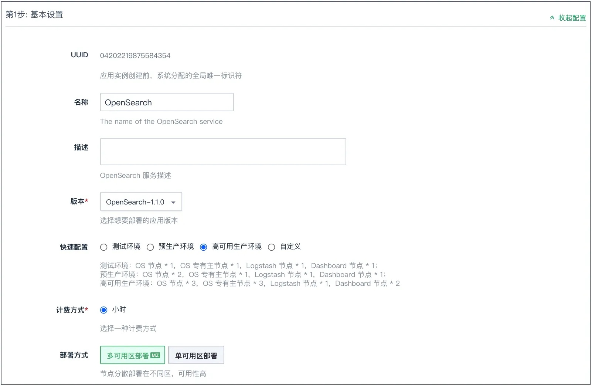Click the MZ badge on 多可用区部署
This screenshot has width=592, height=386.
point(155,355)
